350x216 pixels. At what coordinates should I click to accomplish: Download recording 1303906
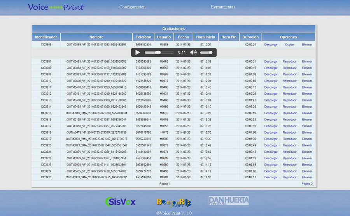point(271,45)
